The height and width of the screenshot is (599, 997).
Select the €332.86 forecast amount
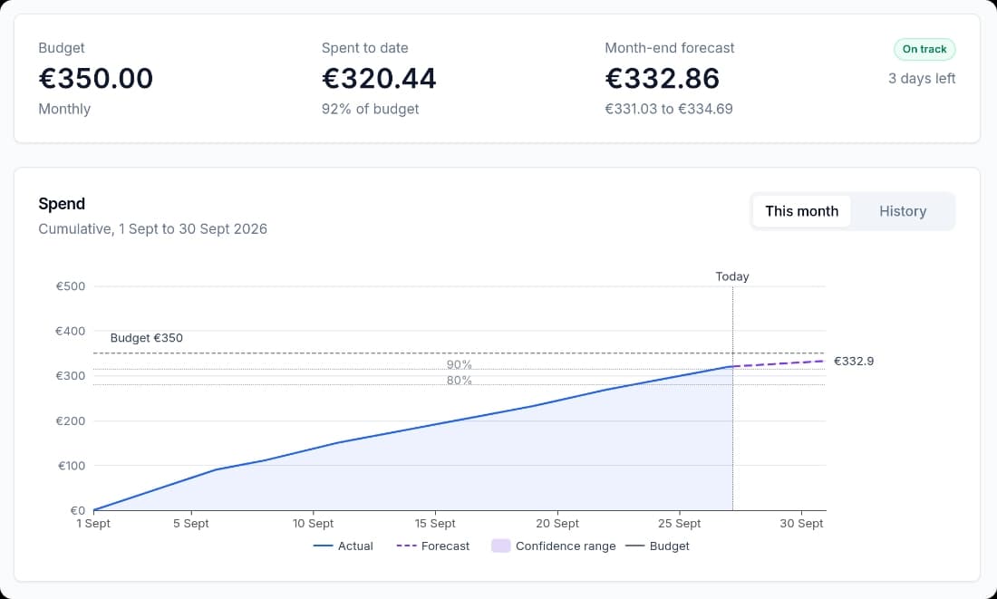[x=662, y=78]
